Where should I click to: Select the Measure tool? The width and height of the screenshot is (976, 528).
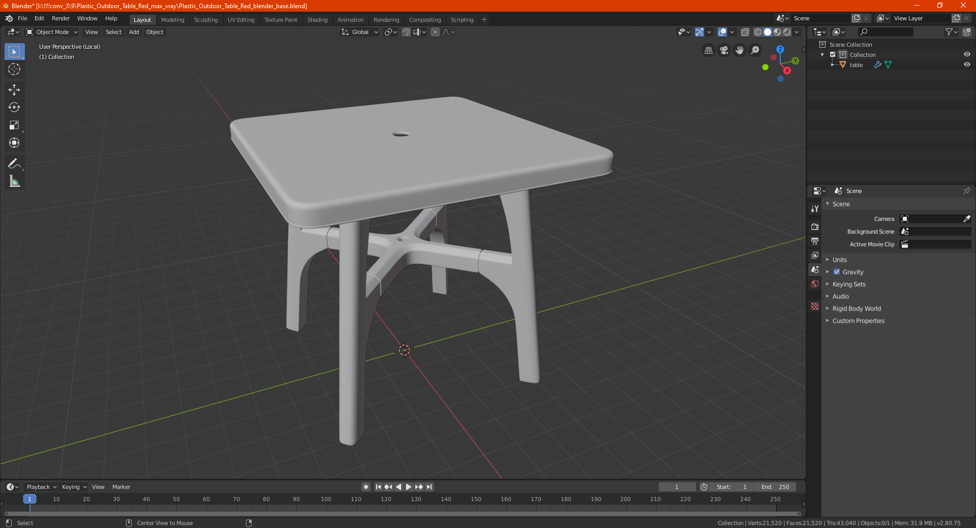click(14, 181)
